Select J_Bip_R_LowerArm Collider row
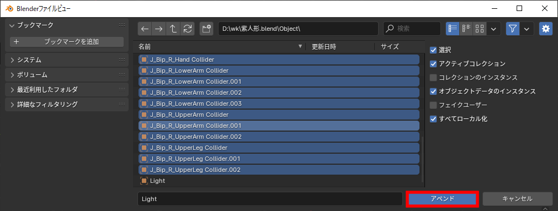The width and height of the screenshot is (558, 211). pyautogui.click(x=279, y=71)
